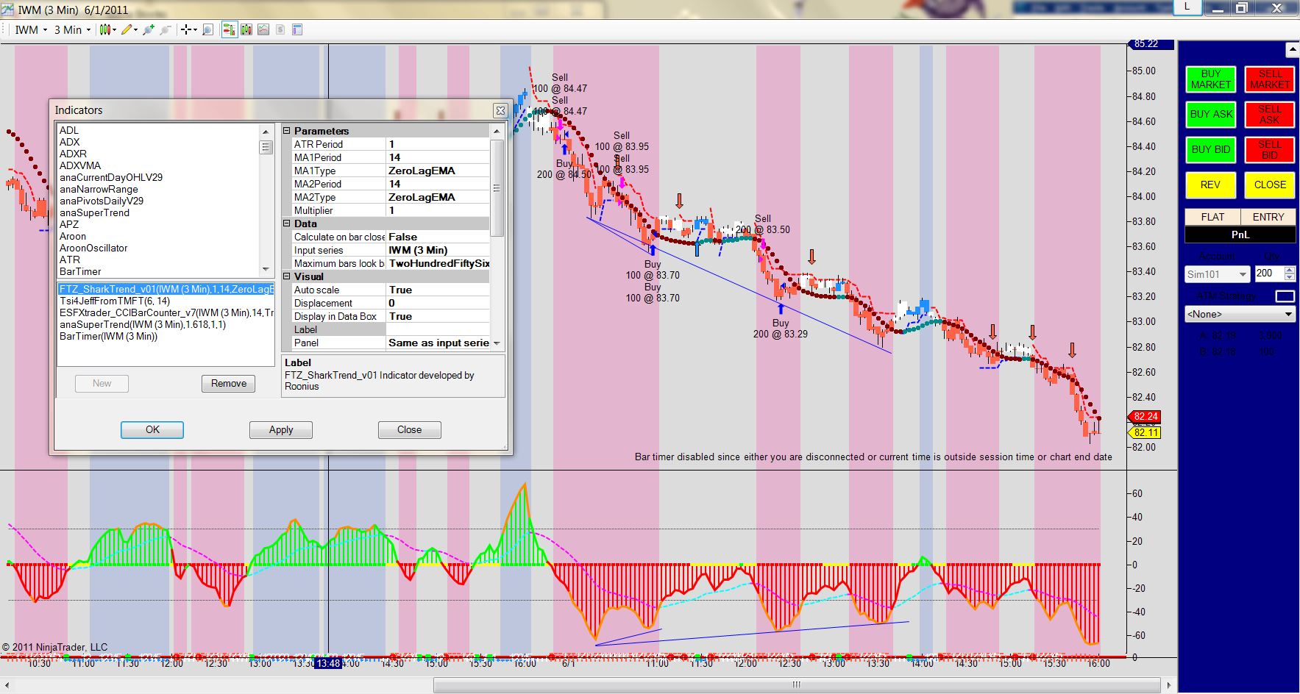Apply the indicator settings
1300x694 pixels.
pos(281,430)
